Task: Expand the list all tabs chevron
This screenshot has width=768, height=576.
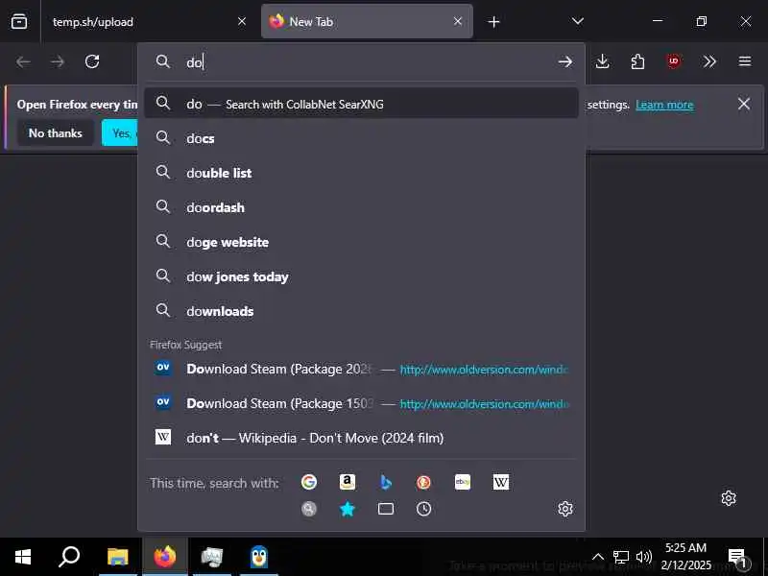Action: (578, 21)
